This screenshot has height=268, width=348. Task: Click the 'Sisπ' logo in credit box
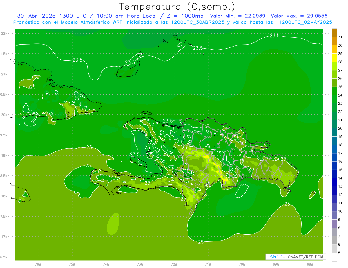point(275,257)
